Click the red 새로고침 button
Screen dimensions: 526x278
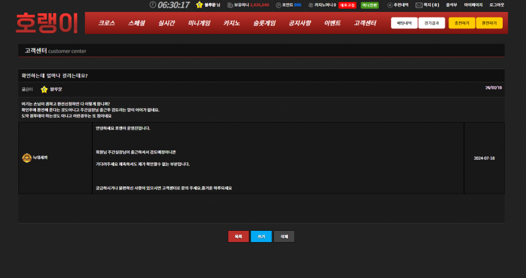pyautogui.click(x=347, y=5)
